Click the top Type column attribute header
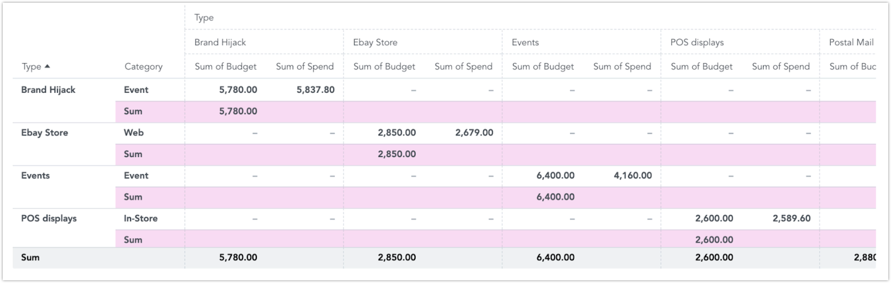Viewport: 891px width, 283px height. click(204, 18)
